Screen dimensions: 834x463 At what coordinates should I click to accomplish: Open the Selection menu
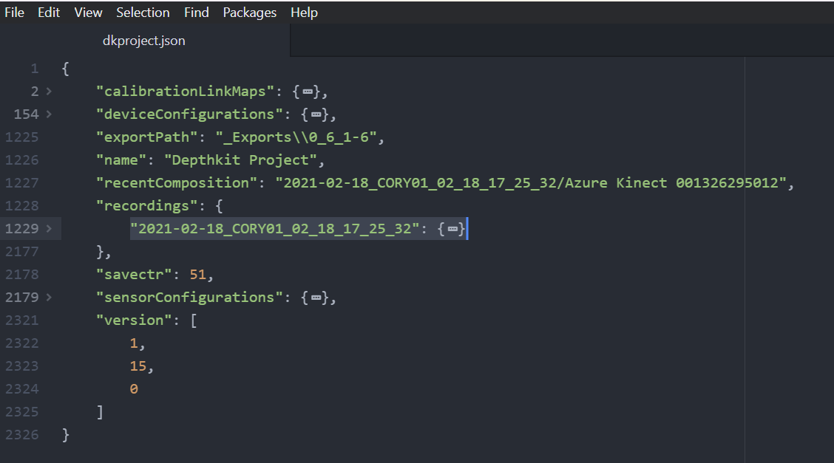(x=143, y=13)
